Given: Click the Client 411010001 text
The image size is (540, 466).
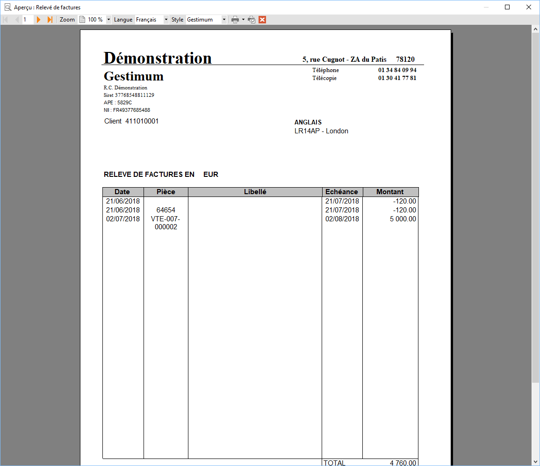Looking at the screenshot, I should click(x=131, y=121).
